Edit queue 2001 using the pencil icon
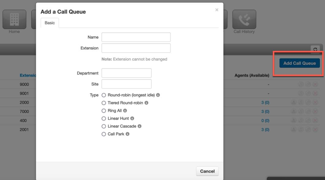 (x=308, y=130)
